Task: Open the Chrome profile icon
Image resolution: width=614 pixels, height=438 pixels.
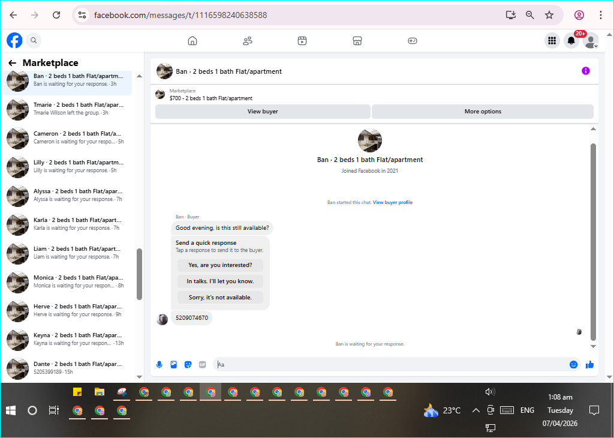Action: (x=579, y=15)
